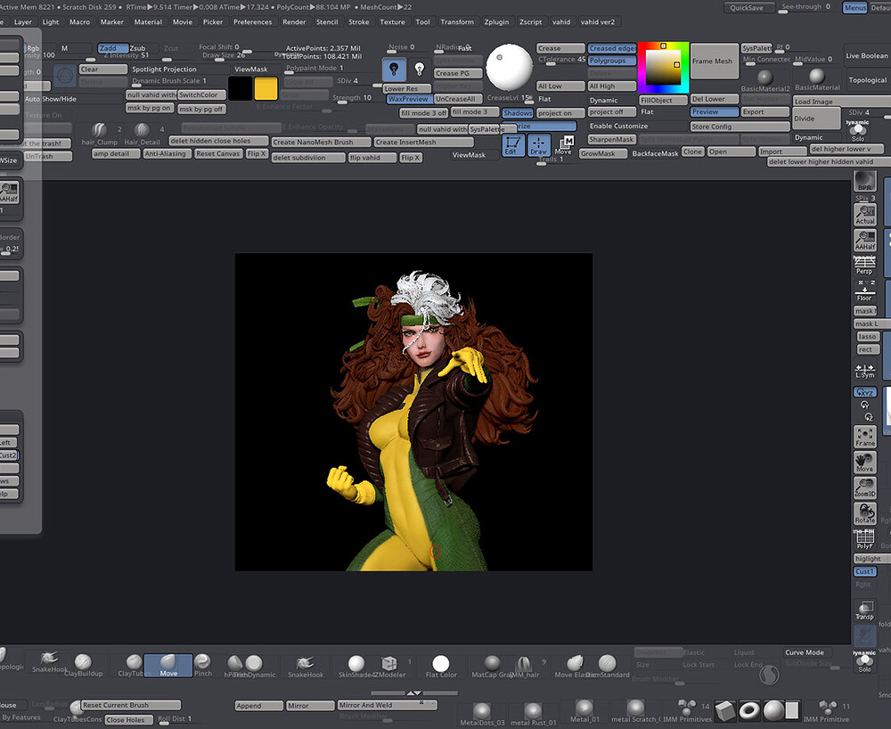Toggle Zsub mode
Viewport: 891px width, 729px height.
[x=137, y=48]
